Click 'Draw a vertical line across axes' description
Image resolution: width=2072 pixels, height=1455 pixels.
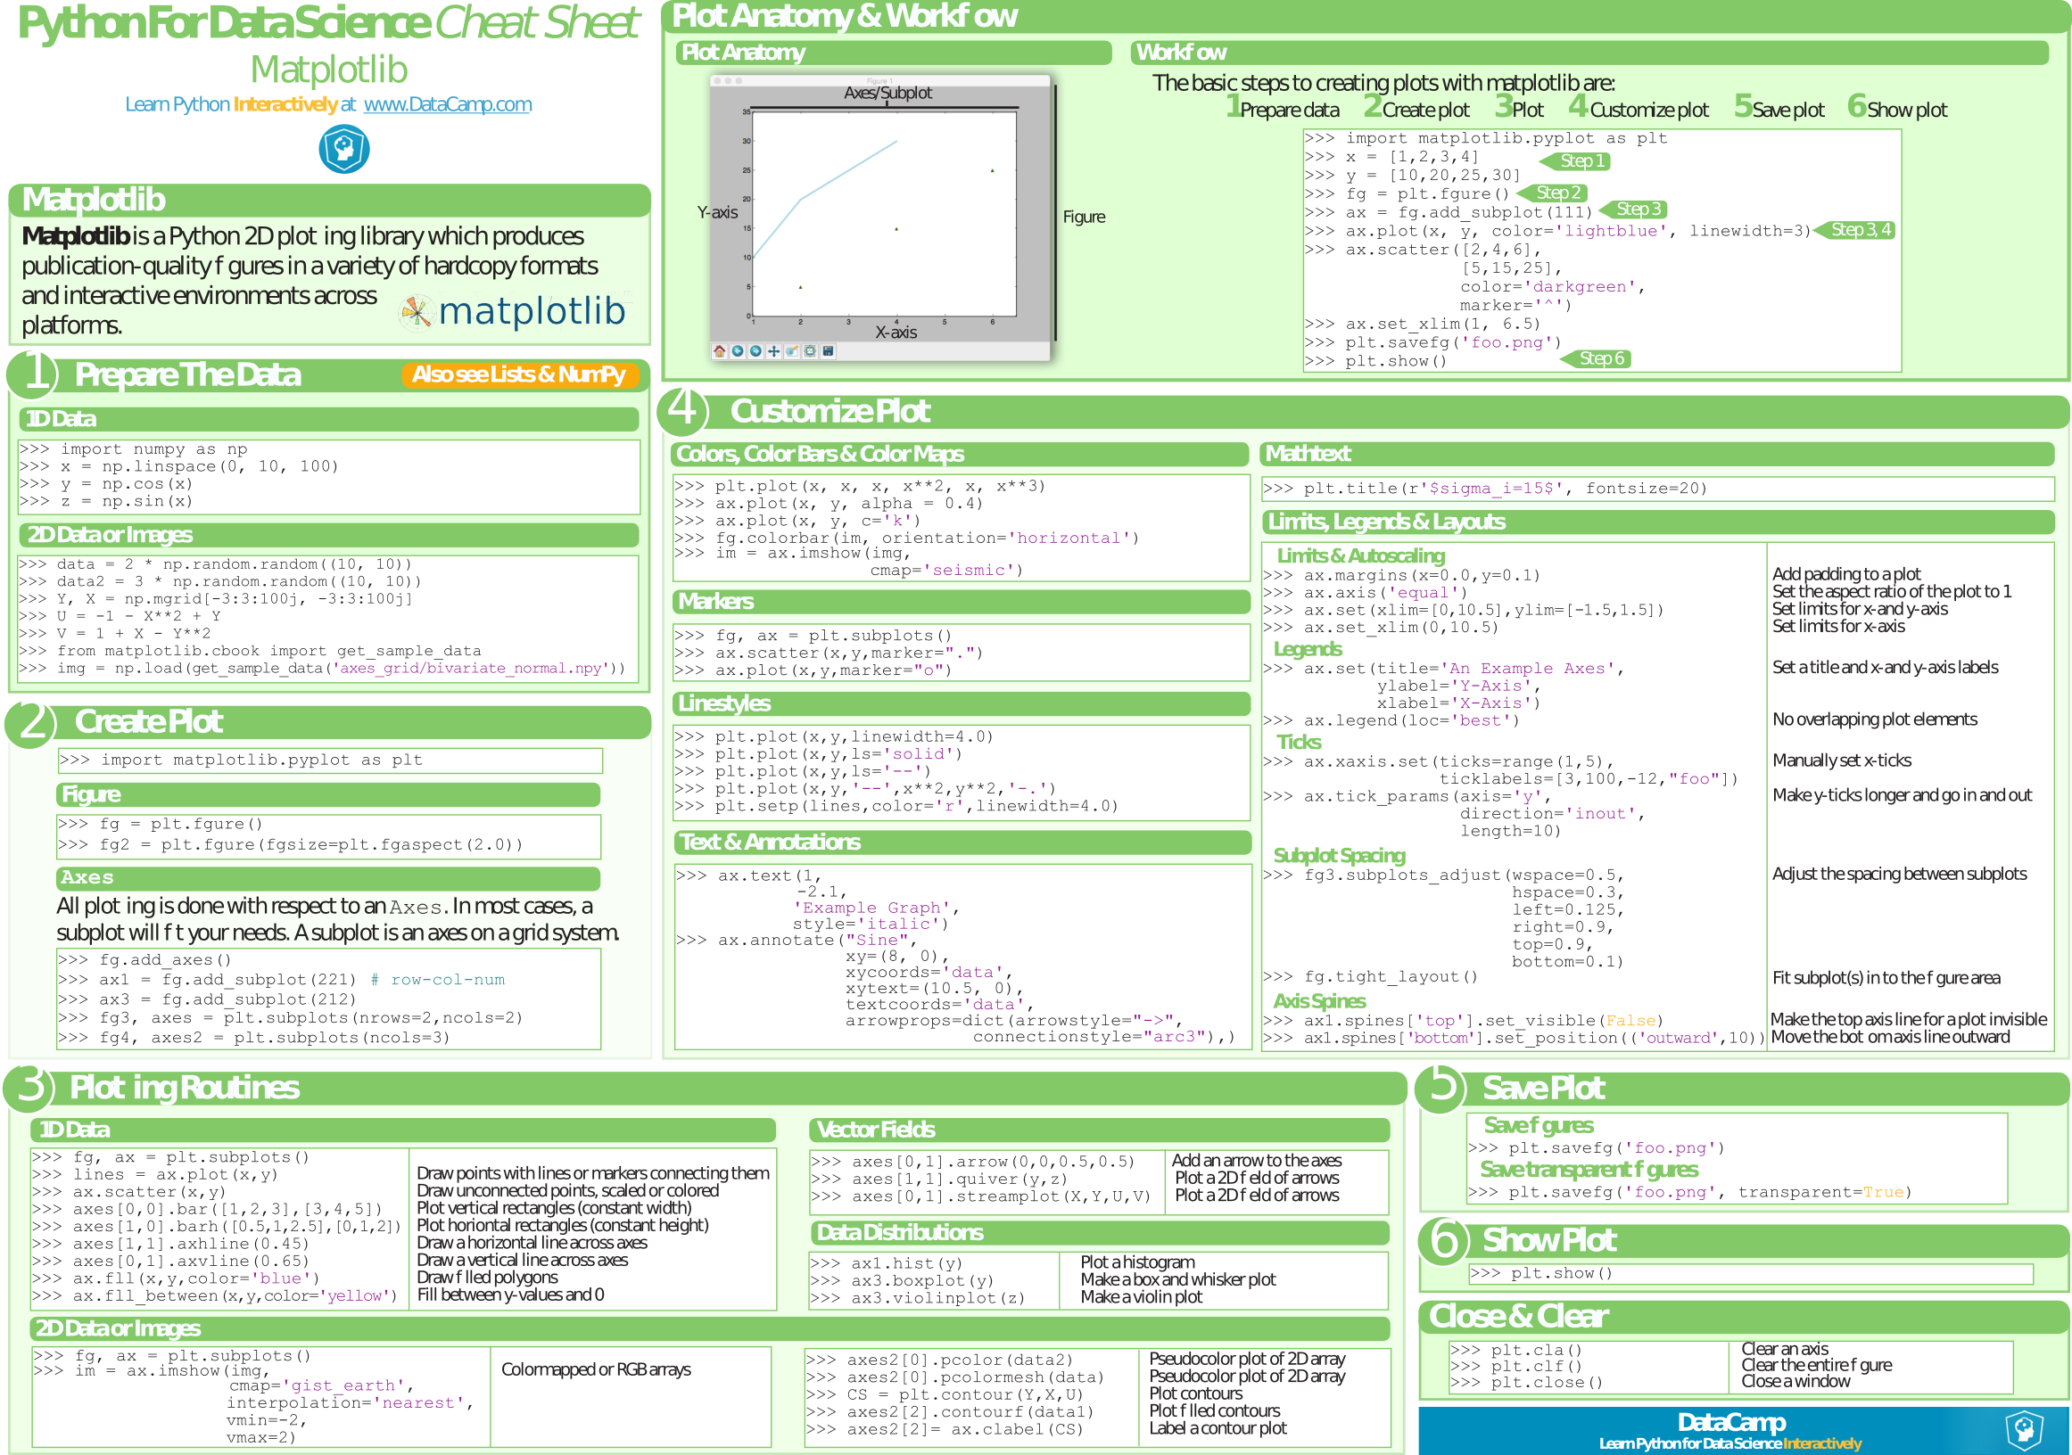(x=523, y=1261)
